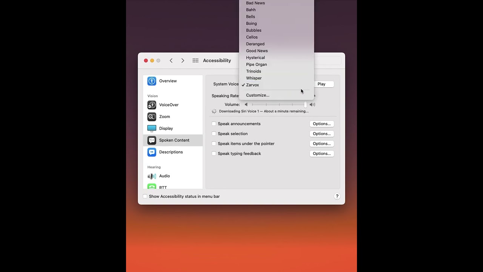483x272 pixels.
Task: Select the Spoken Content icon
Action: pos(152,140)
